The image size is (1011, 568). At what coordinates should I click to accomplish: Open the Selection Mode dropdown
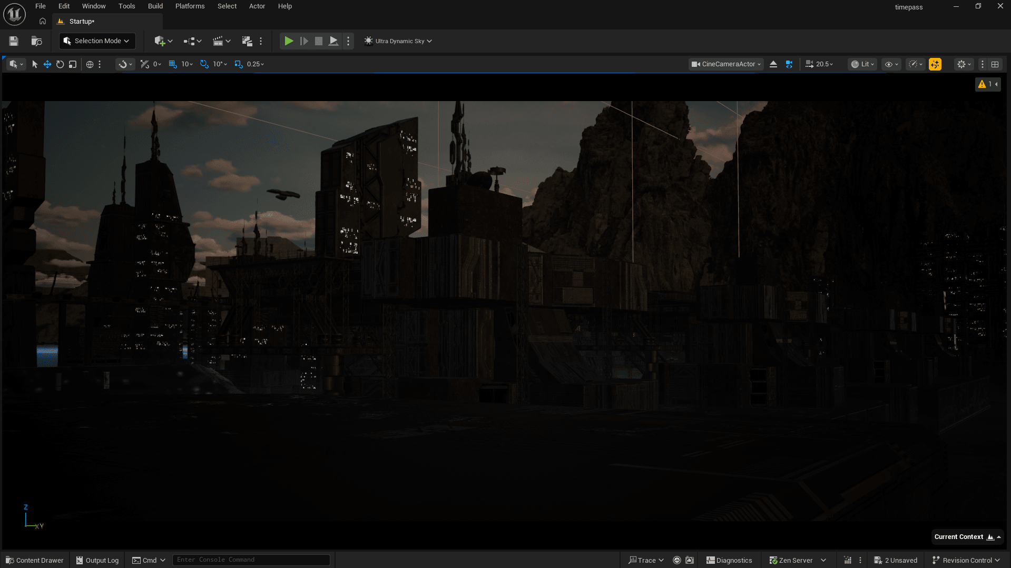(x=97, y=41)
